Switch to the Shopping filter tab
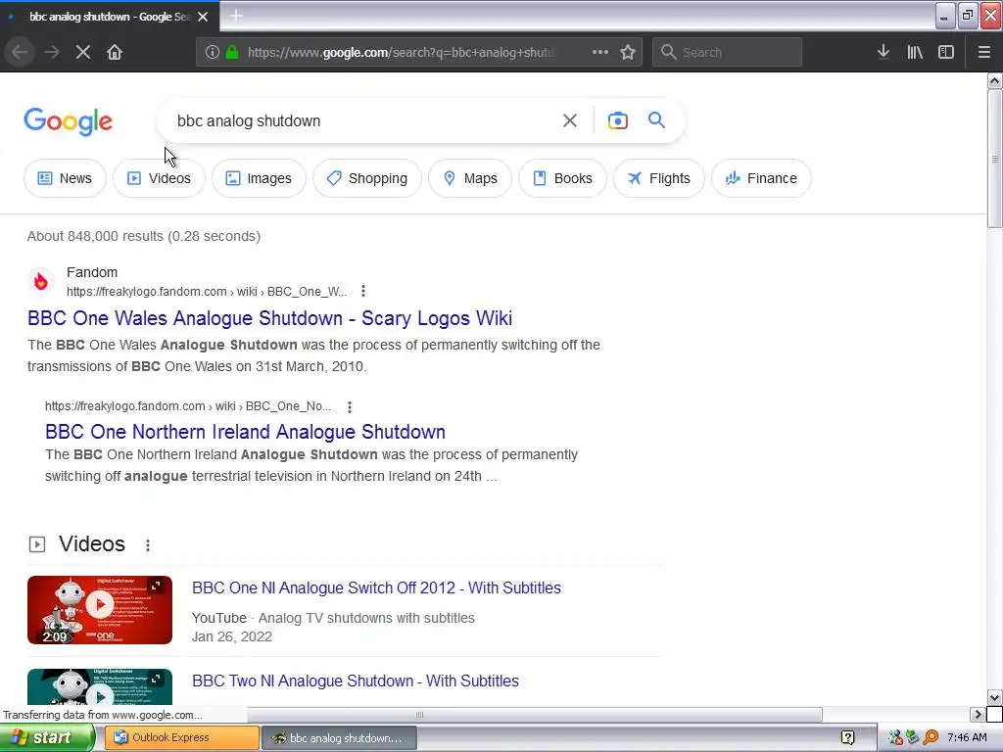 [367, 178]
